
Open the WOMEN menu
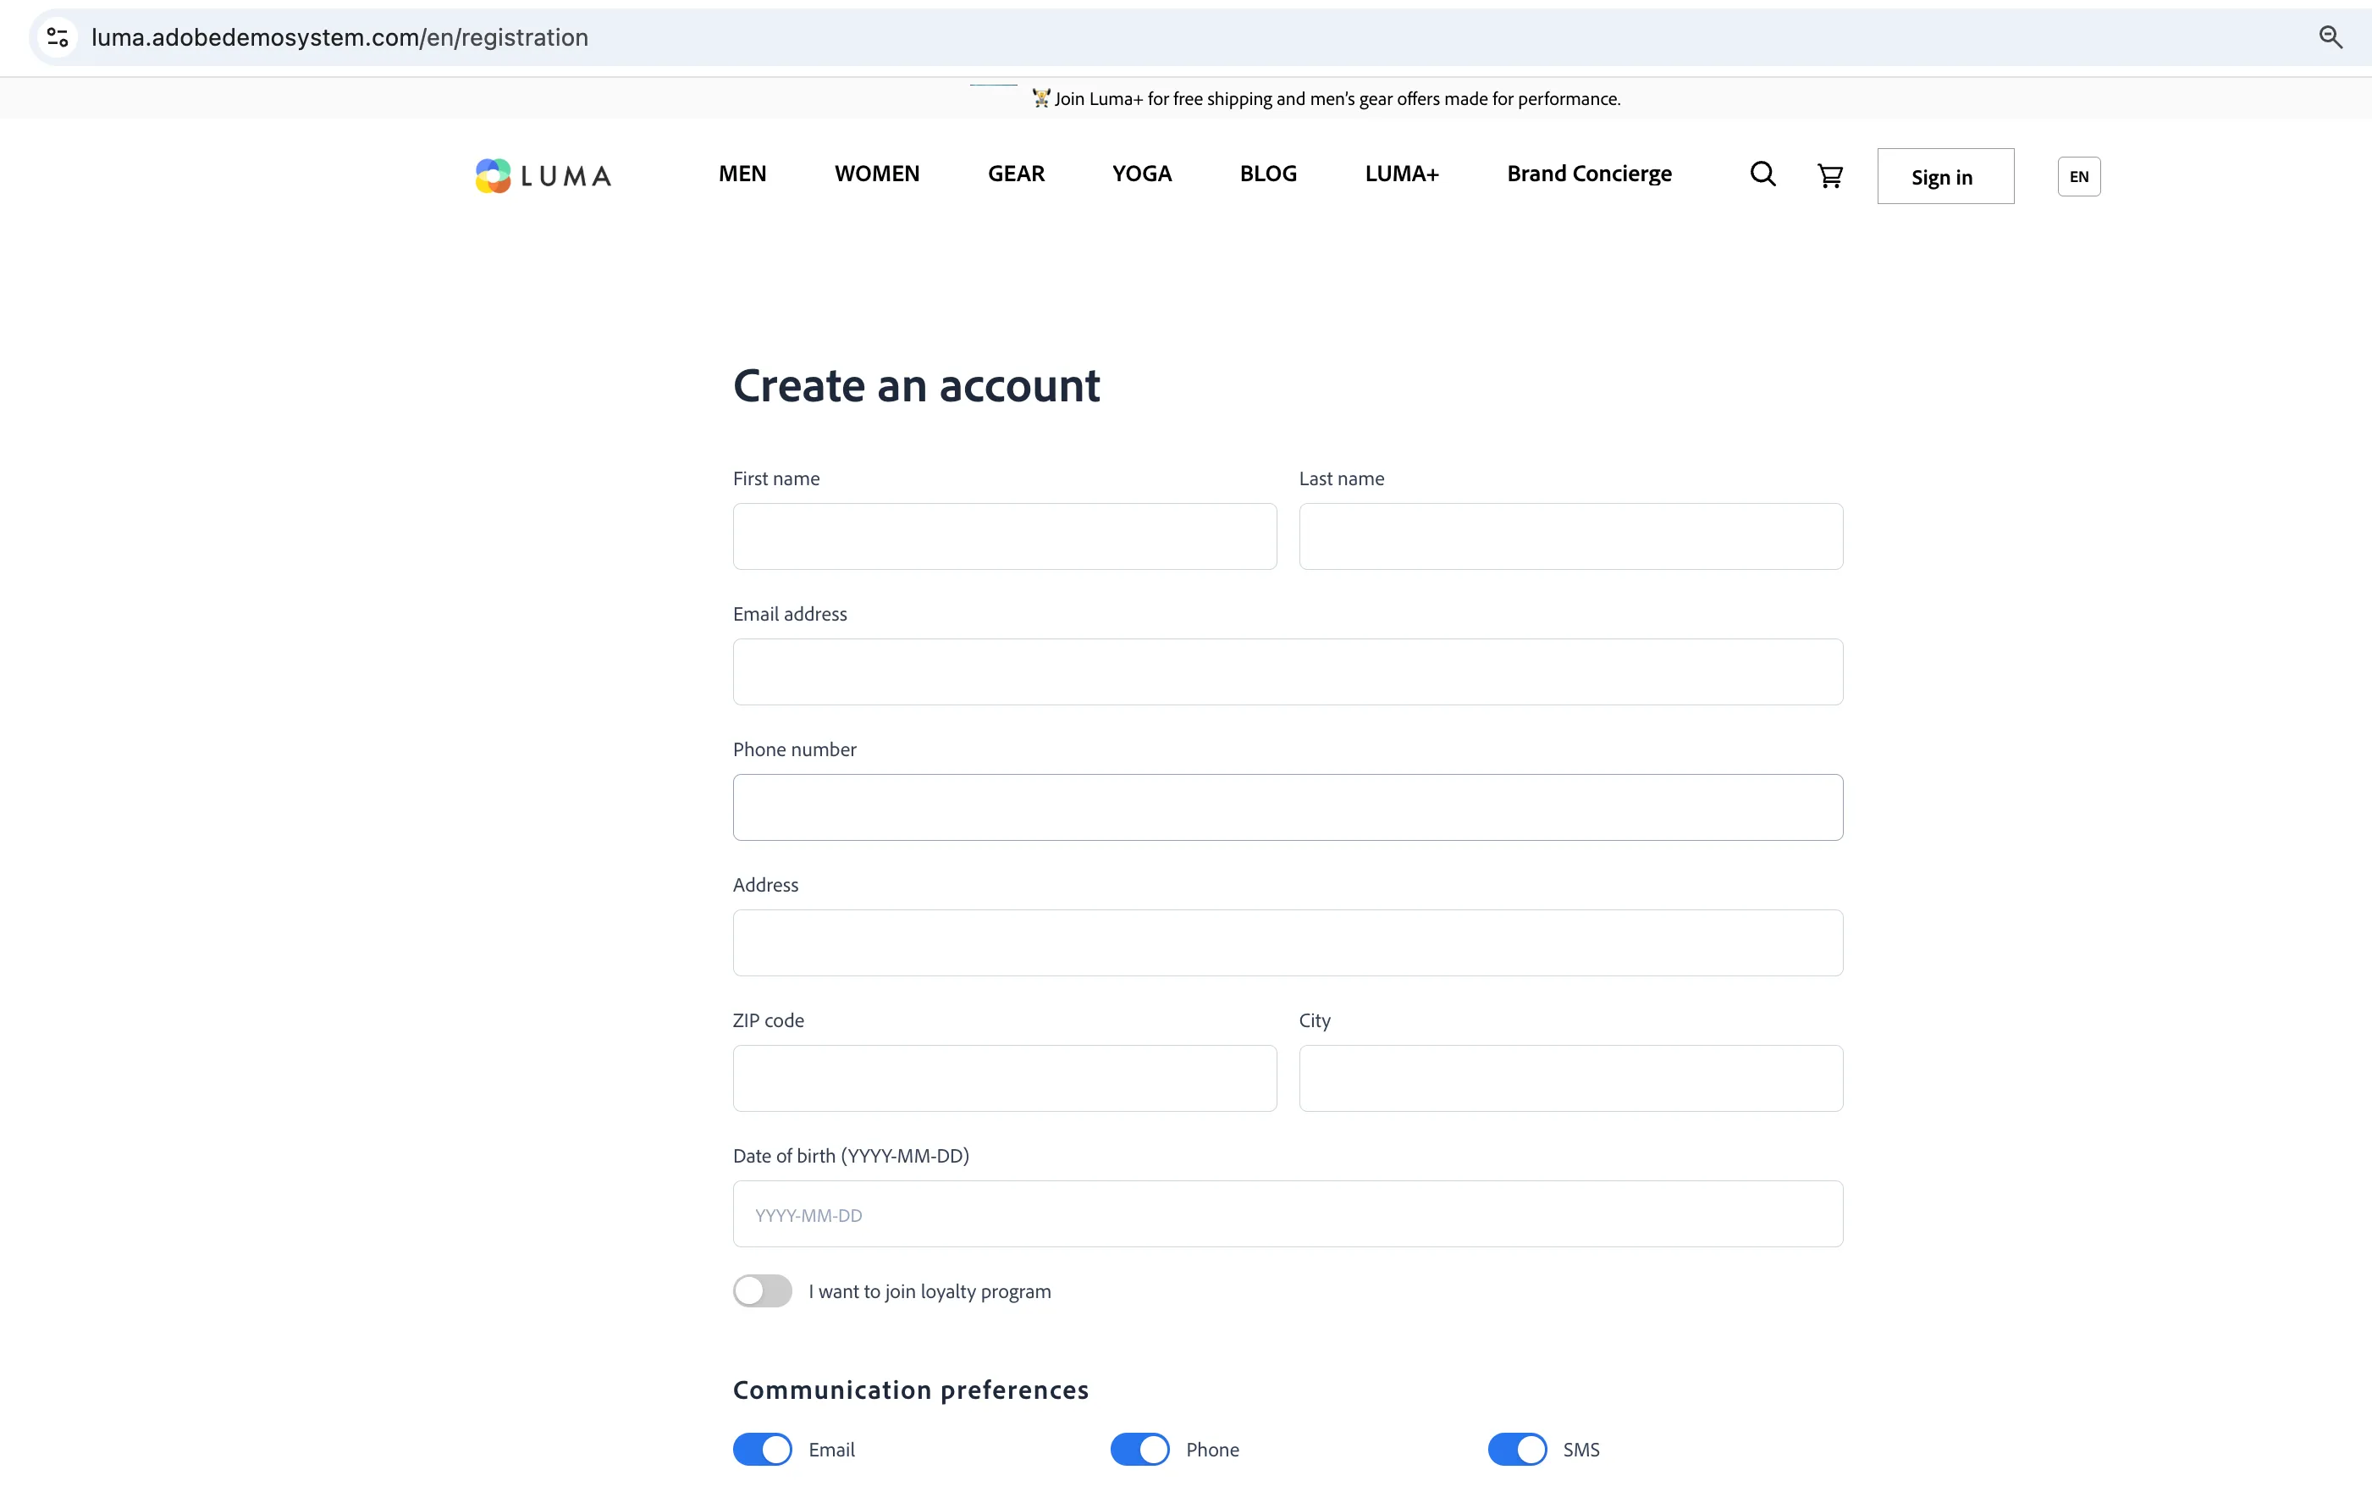point(877,174)
